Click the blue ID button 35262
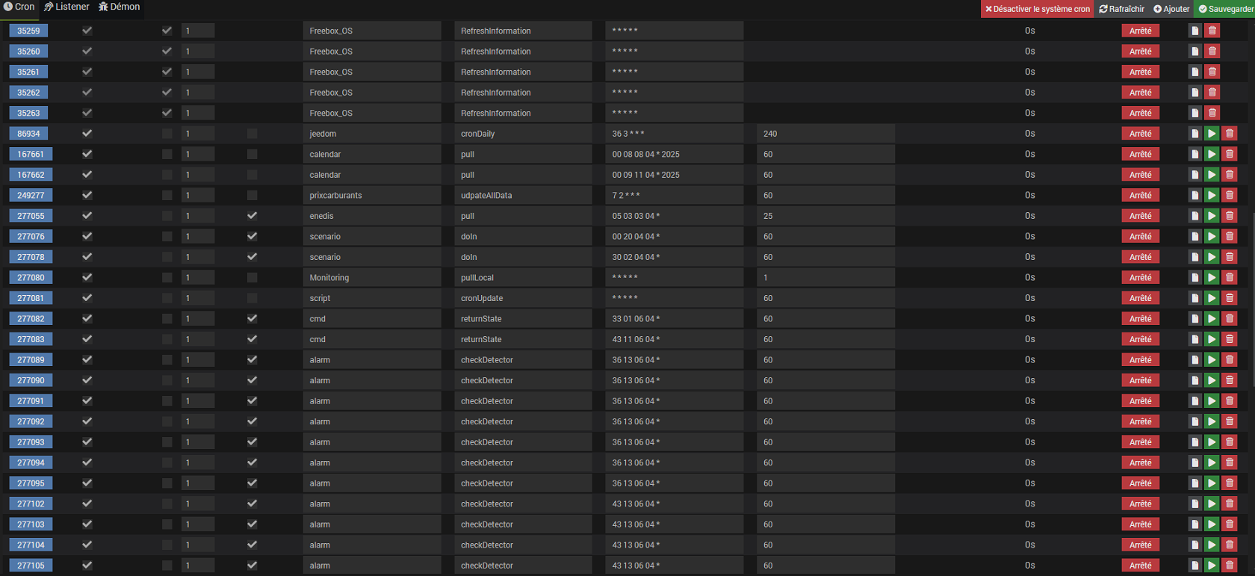1255x576 pixels. 28,93
